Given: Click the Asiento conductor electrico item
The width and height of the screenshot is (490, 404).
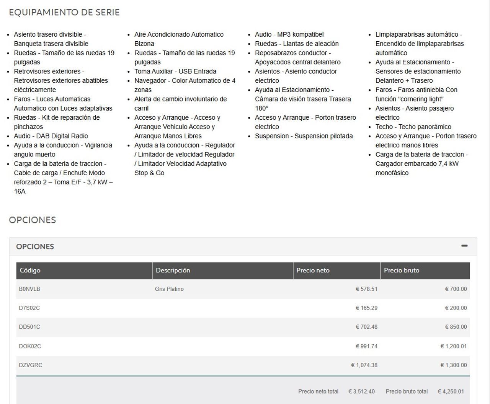Looking at the screenshot, I should point(296,76).
